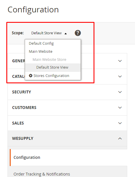Choose Main Website Store in scope list
Image resolution: width=135 pixels, height=177 pixels.
click(x=49, y=59)
